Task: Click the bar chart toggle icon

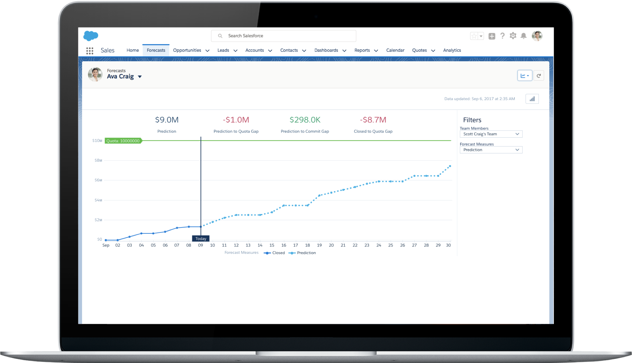Action: click(532, 99)
